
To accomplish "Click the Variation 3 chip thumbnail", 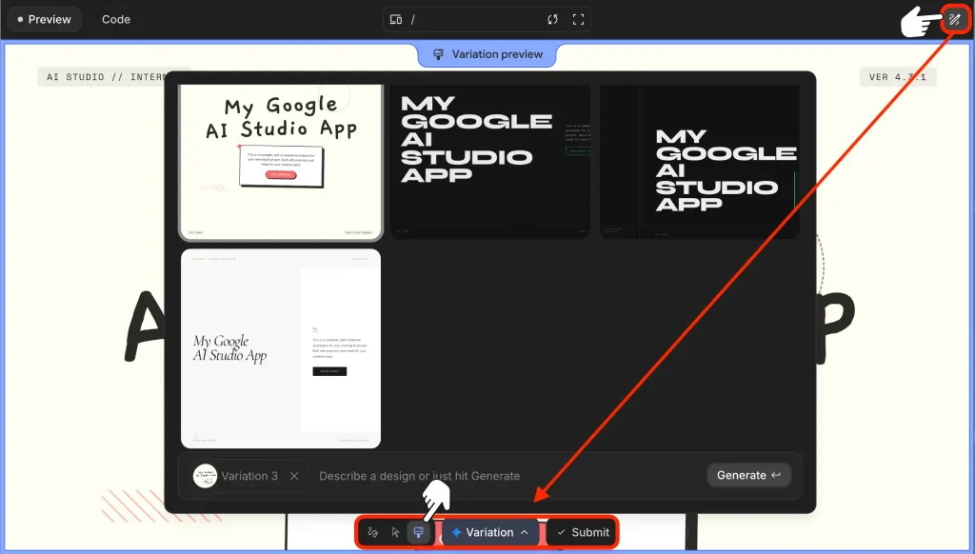I will pyautogui.click(x=206, y=476).
